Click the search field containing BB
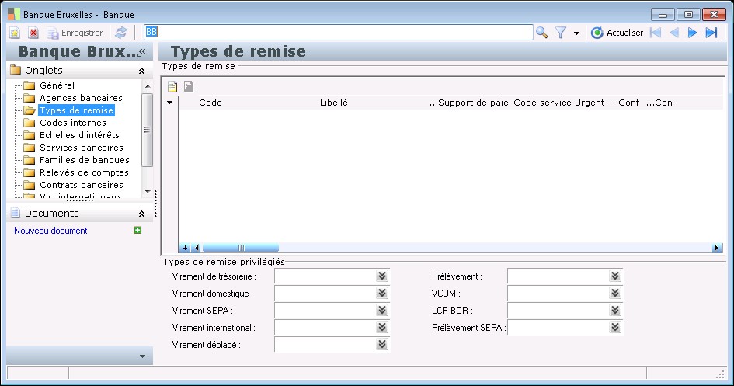This screenshot has height=386, width=734. pos(339,33)
